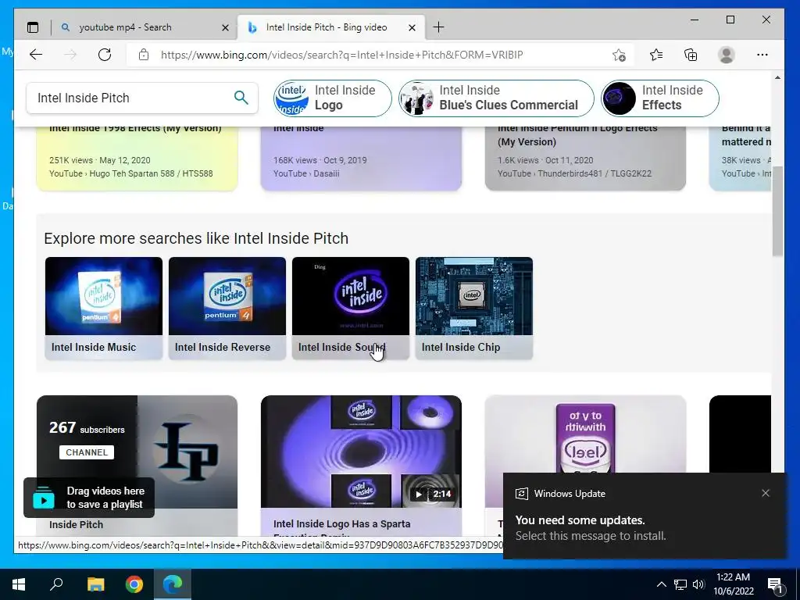Select Microsoft Edge taskbar icon
The height and width of the screenshot is (600, 800).
[173, 584]
